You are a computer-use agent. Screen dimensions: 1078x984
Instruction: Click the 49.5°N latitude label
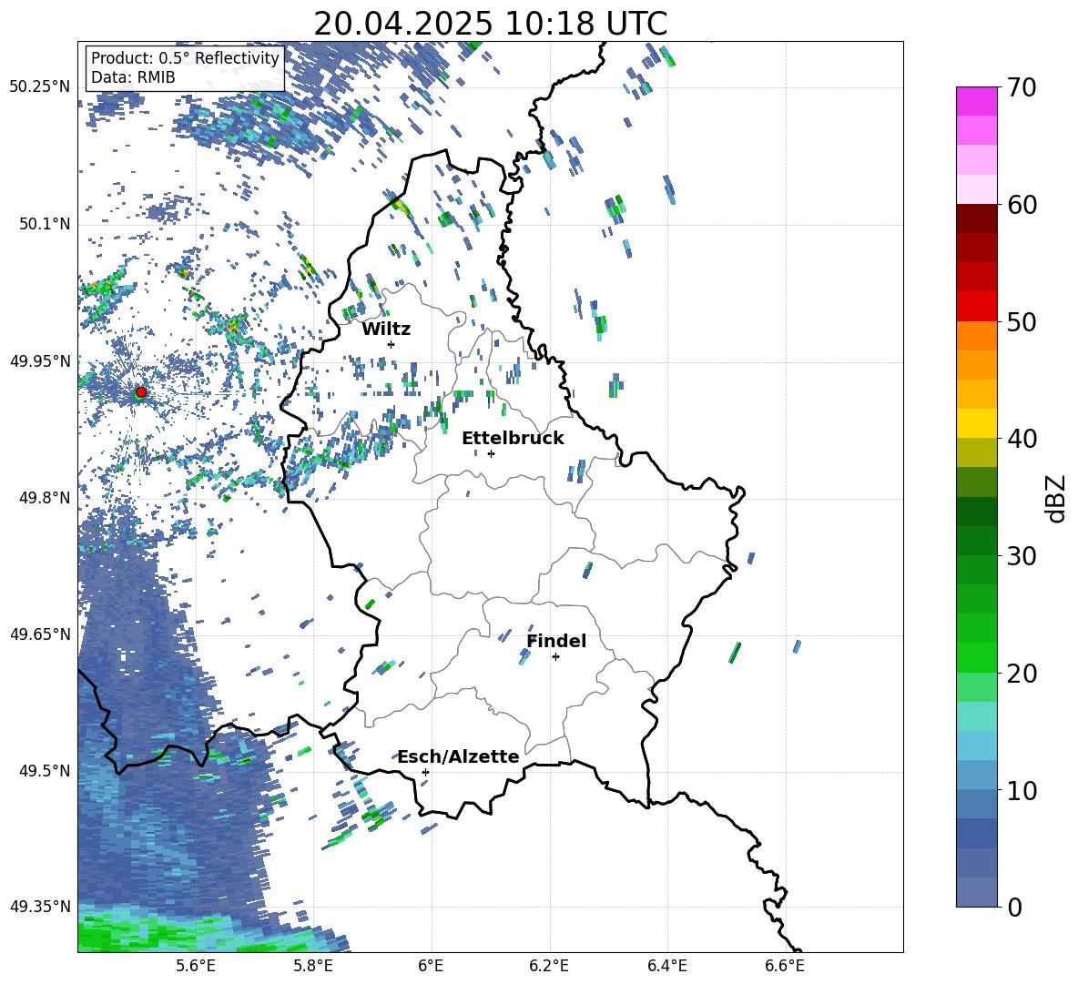click(x=45, y=771)
